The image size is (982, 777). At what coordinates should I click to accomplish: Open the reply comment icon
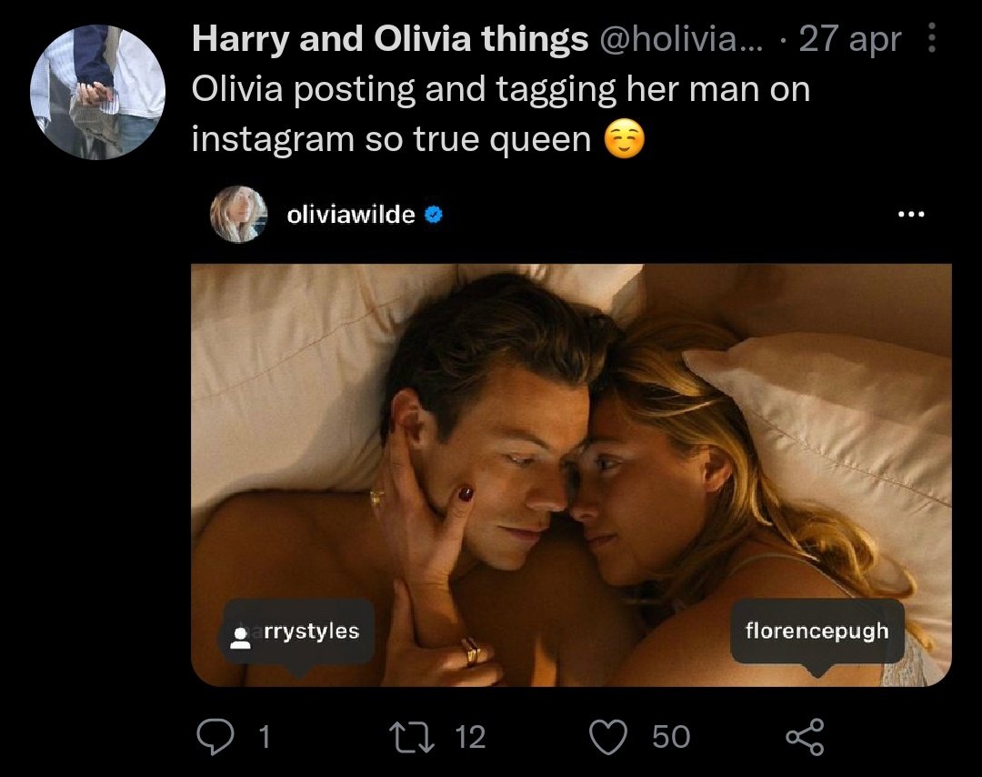pyautogui.click(x=215, y=736)
